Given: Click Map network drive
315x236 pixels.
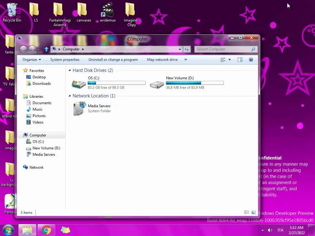Looking at the screenshot, I should (x=162, y=60).
